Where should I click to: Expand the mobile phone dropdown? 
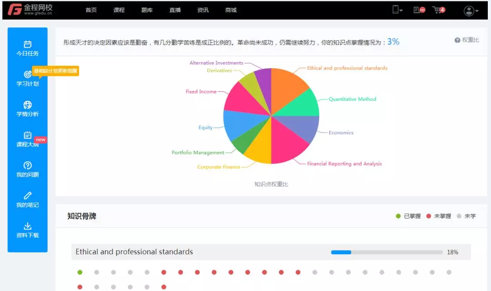(397, 10)
